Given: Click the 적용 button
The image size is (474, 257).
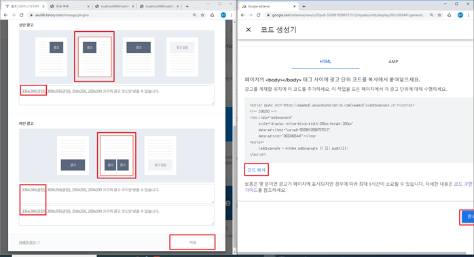Looking at the screenshot, I should click(x=192, y=242).
